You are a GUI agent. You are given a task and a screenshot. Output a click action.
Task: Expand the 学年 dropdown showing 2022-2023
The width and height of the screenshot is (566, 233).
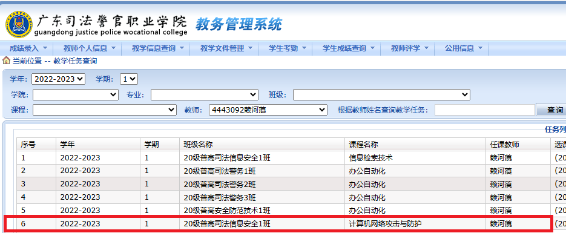(x=59, y=79)
